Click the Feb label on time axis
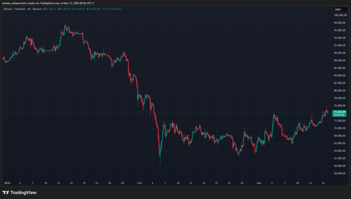This screenshot has width=351, height=199. point(139,183)
